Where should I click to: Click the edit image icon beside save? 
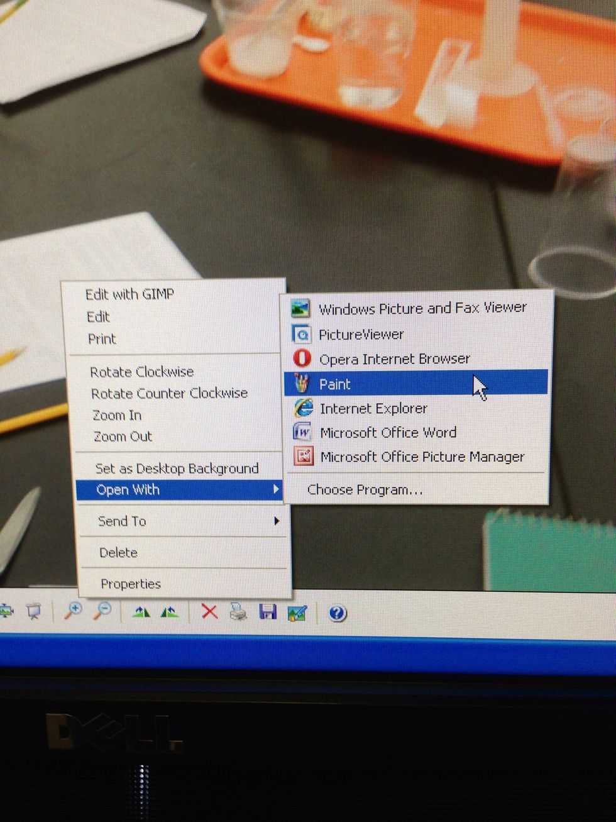(297, 613)
